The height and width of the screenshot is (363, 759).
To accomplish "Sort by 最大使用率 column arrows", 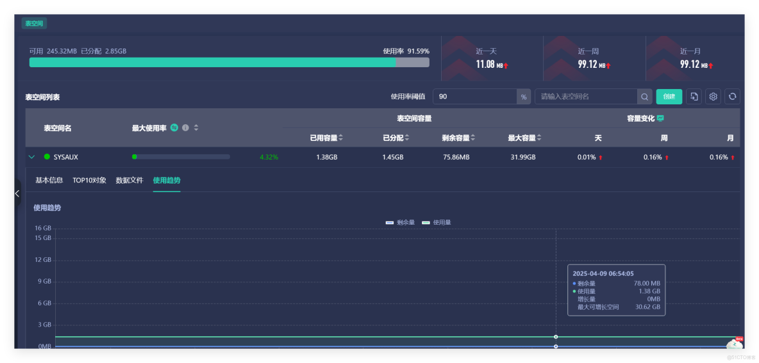I will pos(196,128).
